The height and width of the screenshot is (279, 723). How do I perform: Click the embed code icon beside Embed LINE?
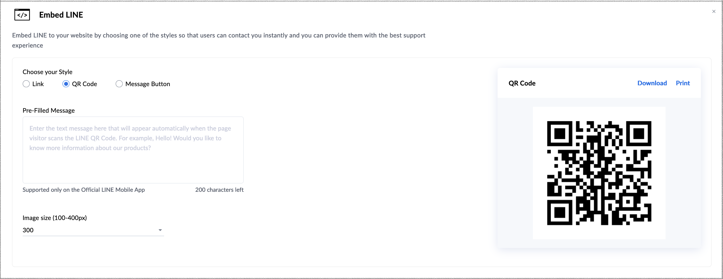(x=22, y=15)
